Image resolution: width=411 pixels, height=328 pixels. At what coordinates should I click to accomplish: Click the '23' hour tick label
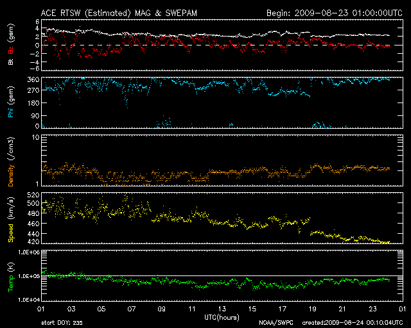(372, 309)
